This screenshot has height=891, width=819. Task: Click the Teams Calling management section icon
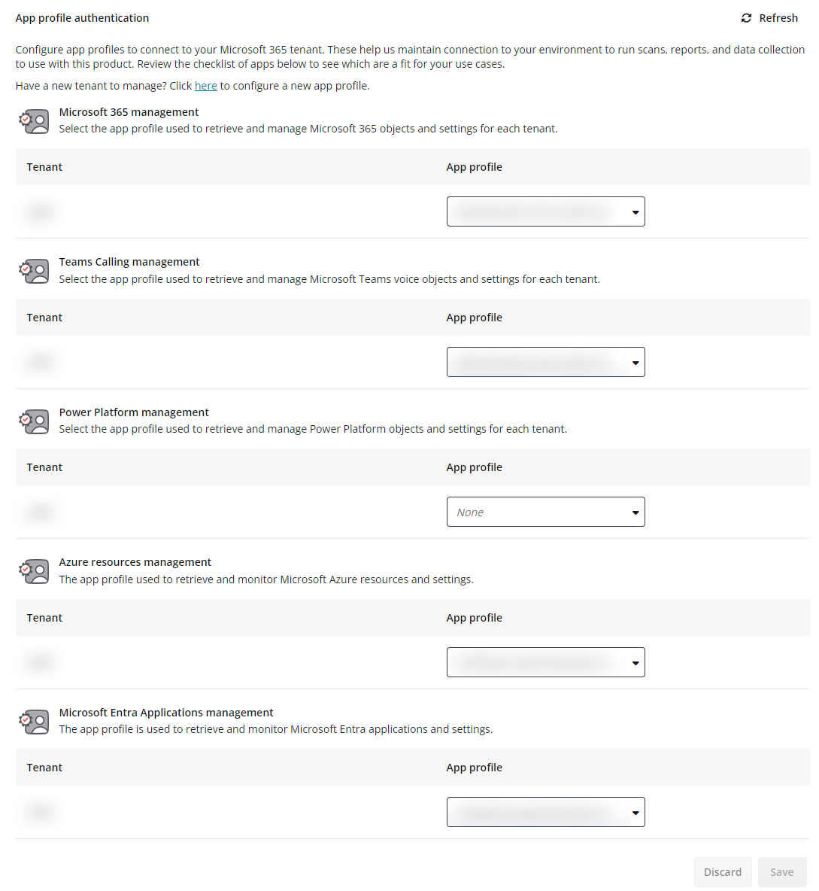(34, 271)
